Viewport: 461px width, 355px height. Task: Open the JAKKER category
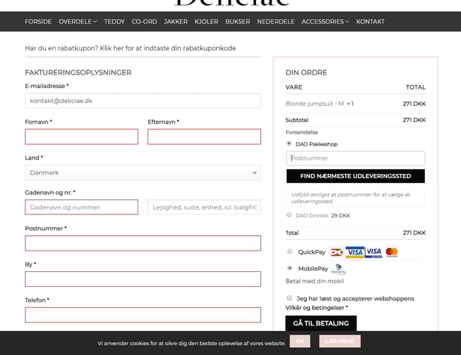175,21
